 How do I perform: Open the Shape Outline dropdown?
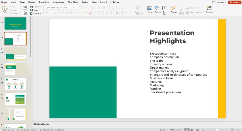[x=194, y=13]
